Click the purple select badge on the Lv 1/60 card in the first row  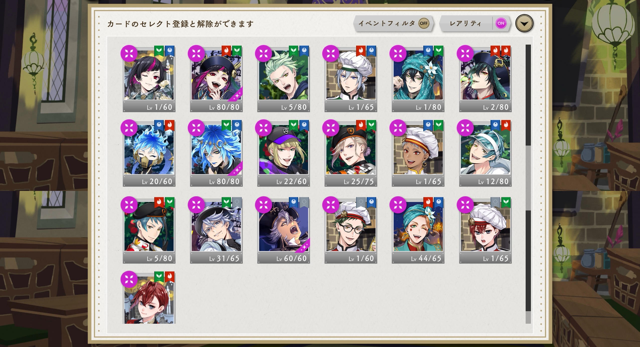[129, 53]
